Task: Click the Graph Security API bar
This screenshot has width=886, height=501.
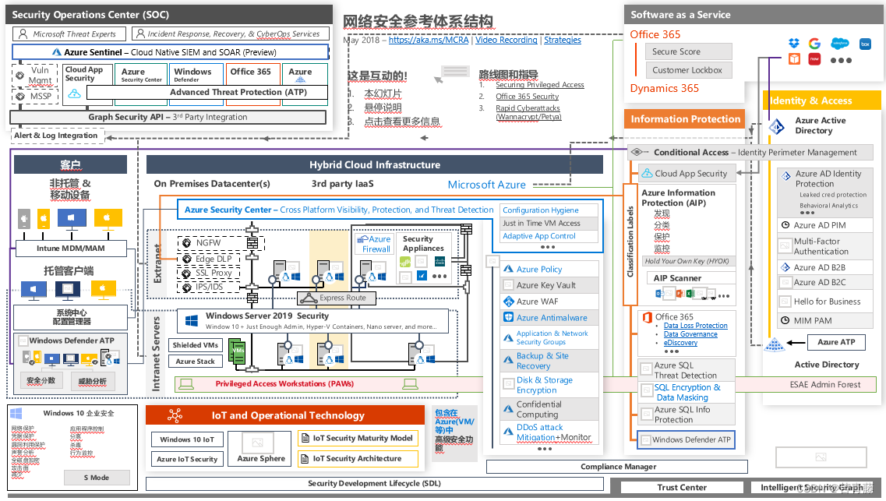Action: [x=168, y=117]
